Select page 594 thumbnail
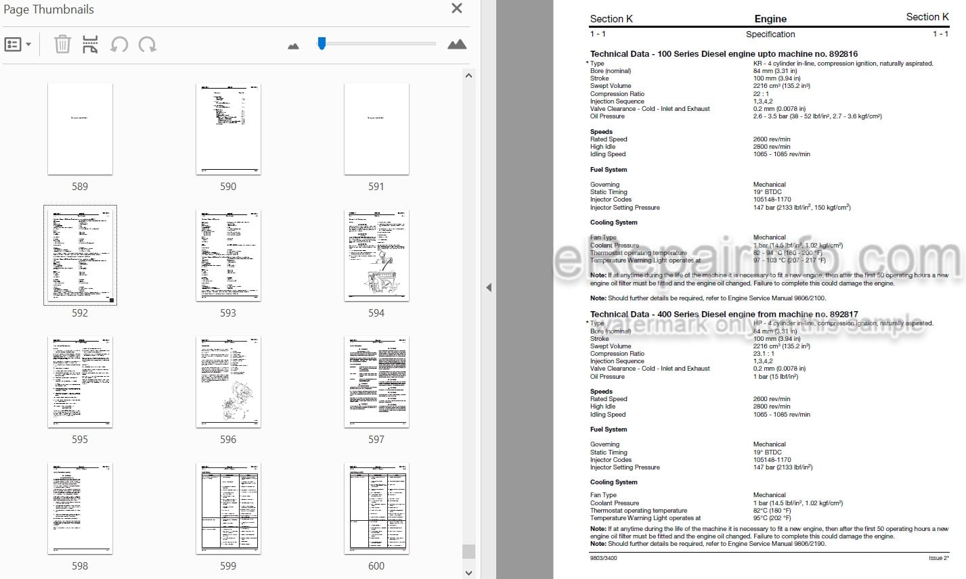The width and height of the screenshot is (966, 579). pyautogui.click(x=376, y=256)
